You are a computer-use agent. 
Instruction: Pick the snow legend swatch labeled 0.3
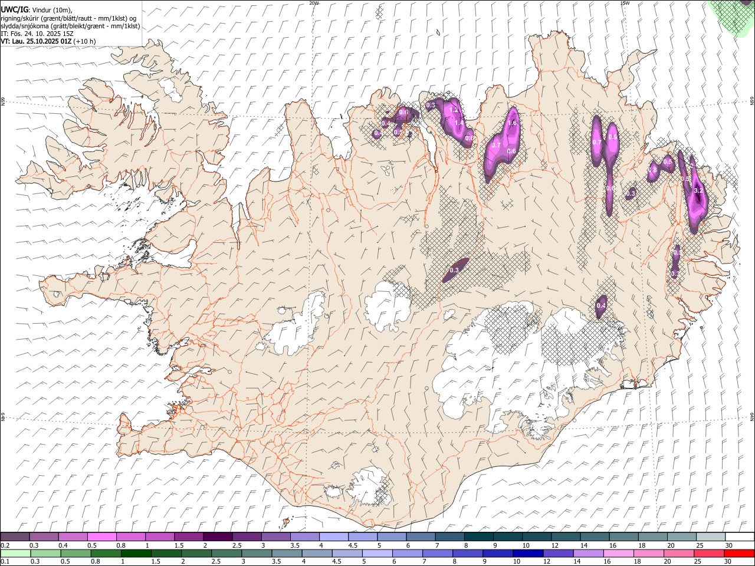pos(44,537)
